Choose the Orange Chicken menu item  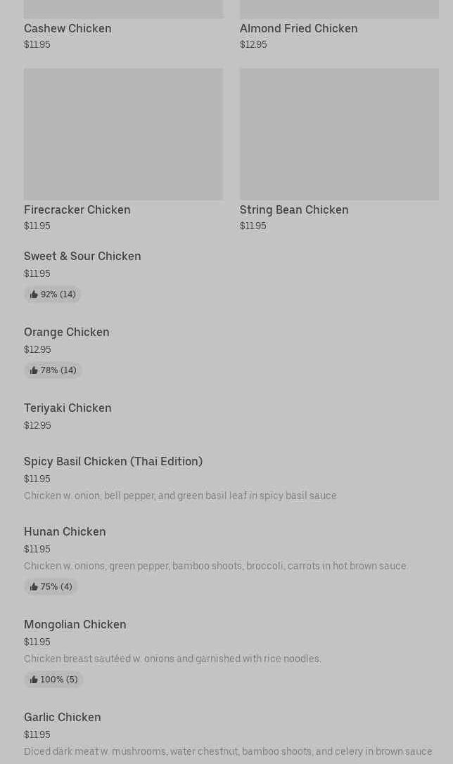pos(67,332)
